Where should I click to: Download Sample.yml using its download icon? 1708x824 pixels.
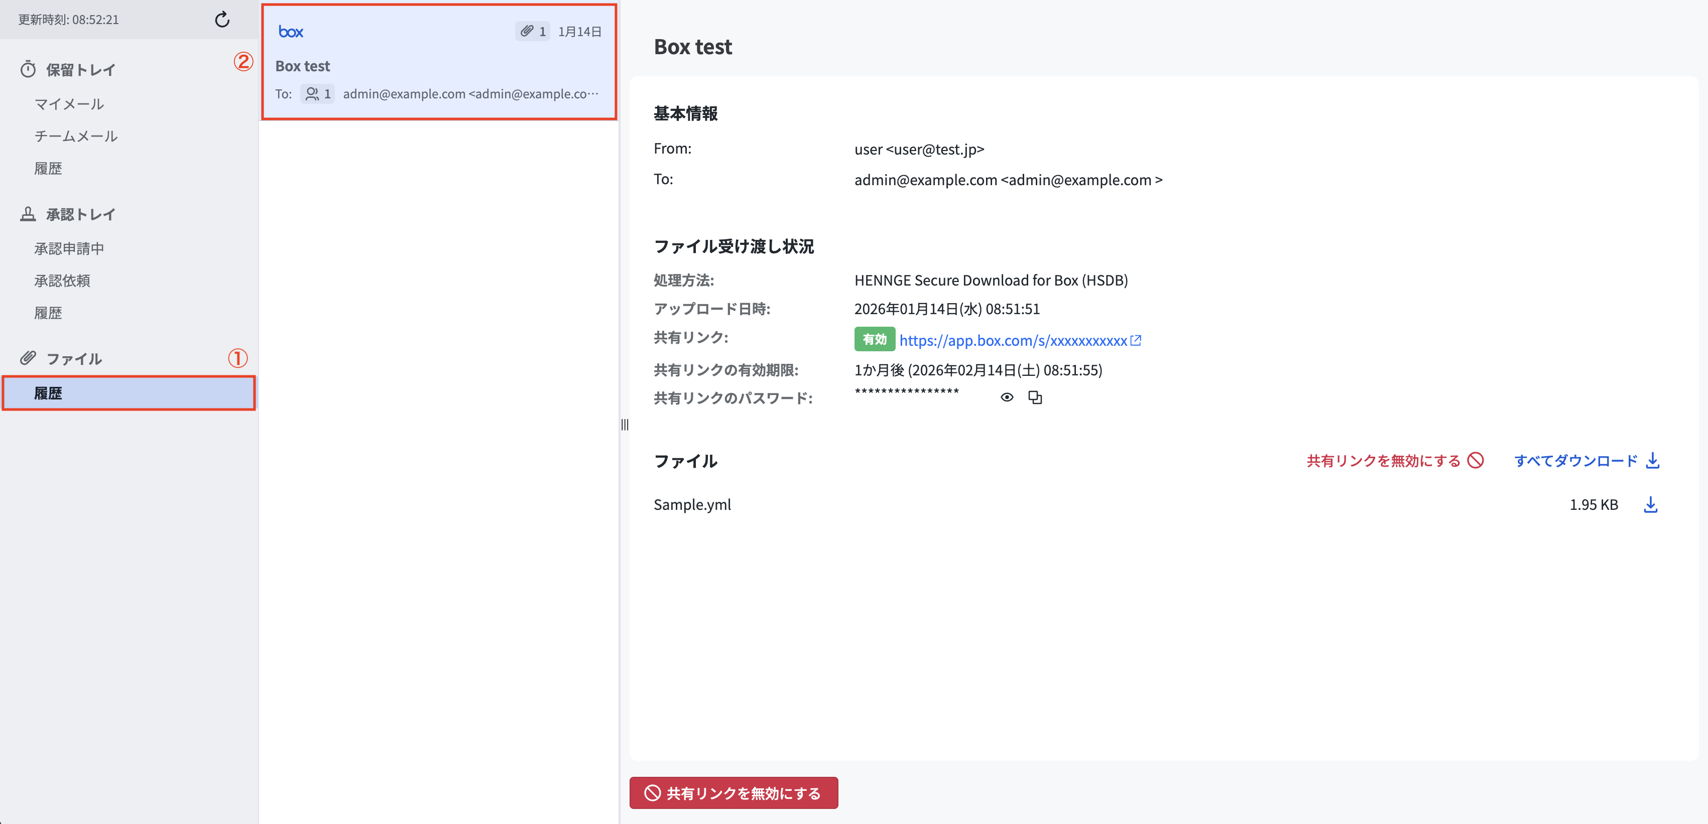[x=1651, y=504]
